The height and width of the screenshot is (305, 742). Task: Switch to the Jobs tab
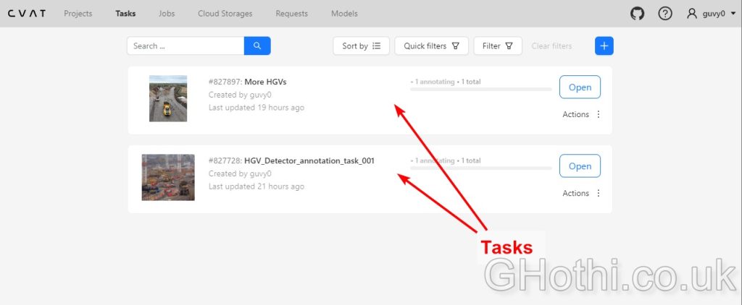click(x=166, y=14)
